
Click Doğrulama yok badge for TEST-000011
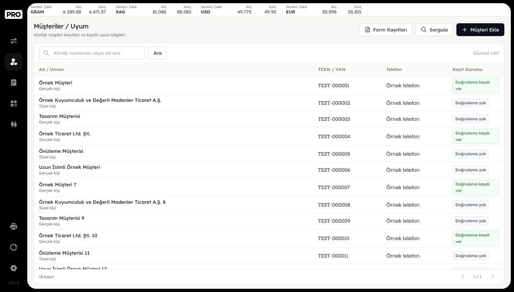[471, 255]
